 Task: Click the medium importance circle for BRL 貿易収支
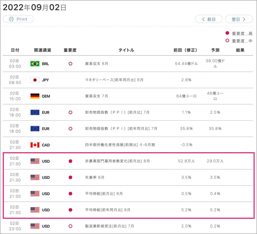[x=71, y=64]
